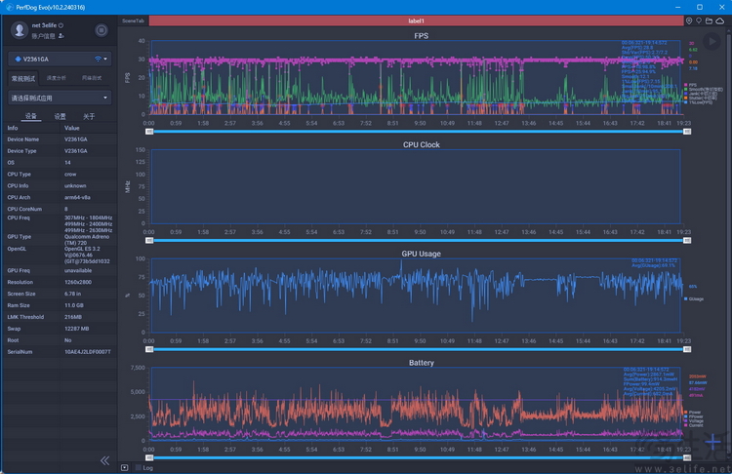Click the CPU Type value 'crow'
The height and width of the screenshot is (474, 732).
[x=70, y=174]
